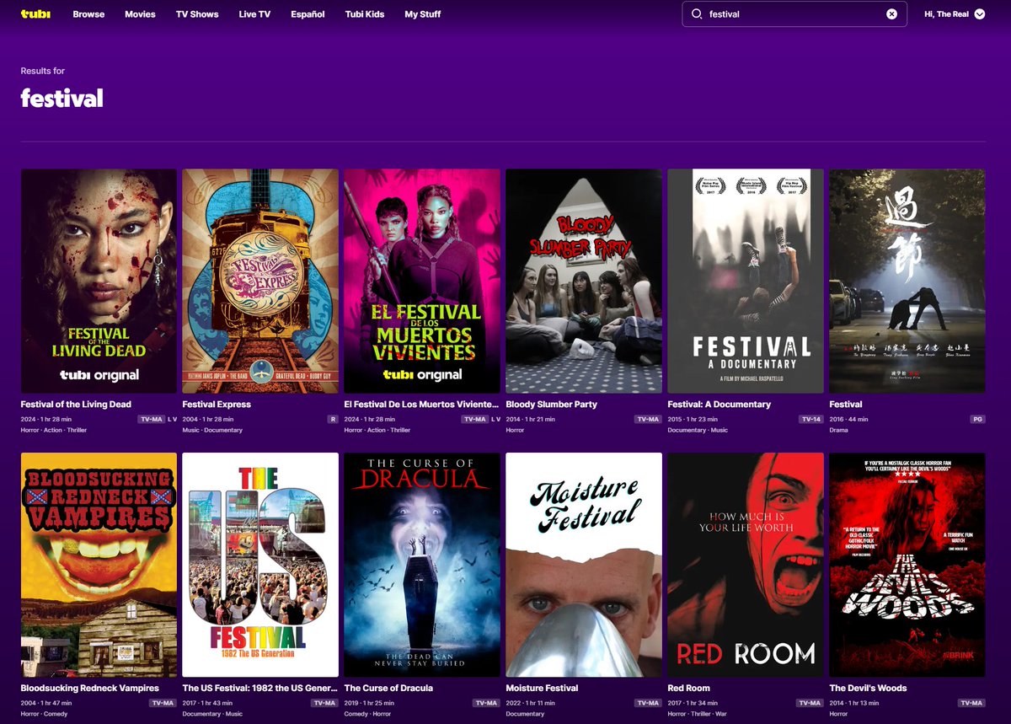Click El Festival De Los Muertos title link

tap(421, 405)
